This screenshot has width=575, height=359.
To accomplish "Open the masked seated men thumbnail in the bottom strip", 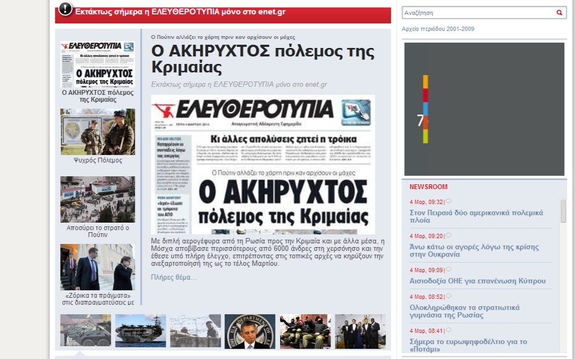I will coord(305,331).
